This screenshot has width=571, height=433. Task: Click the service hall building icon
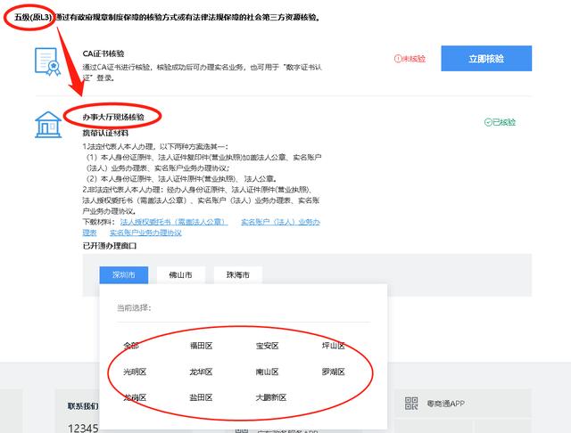pos(48,125)
